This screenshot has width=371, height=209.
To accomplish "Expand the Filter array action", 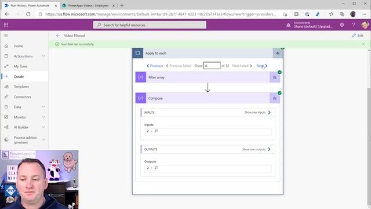I will point(208,77).
